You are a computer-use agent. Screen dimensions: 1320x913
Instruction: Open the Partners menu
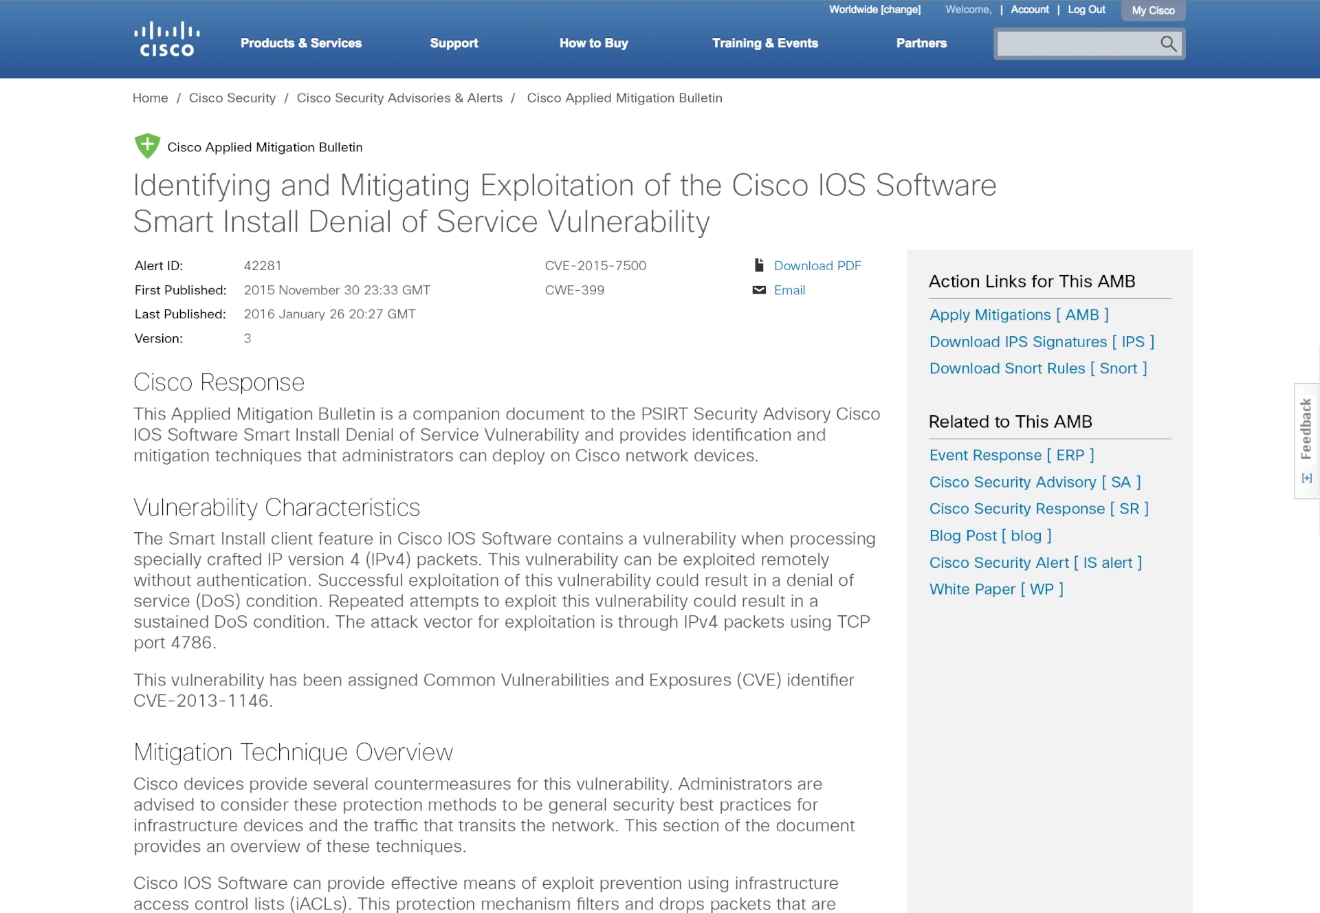tap(921, 43)
